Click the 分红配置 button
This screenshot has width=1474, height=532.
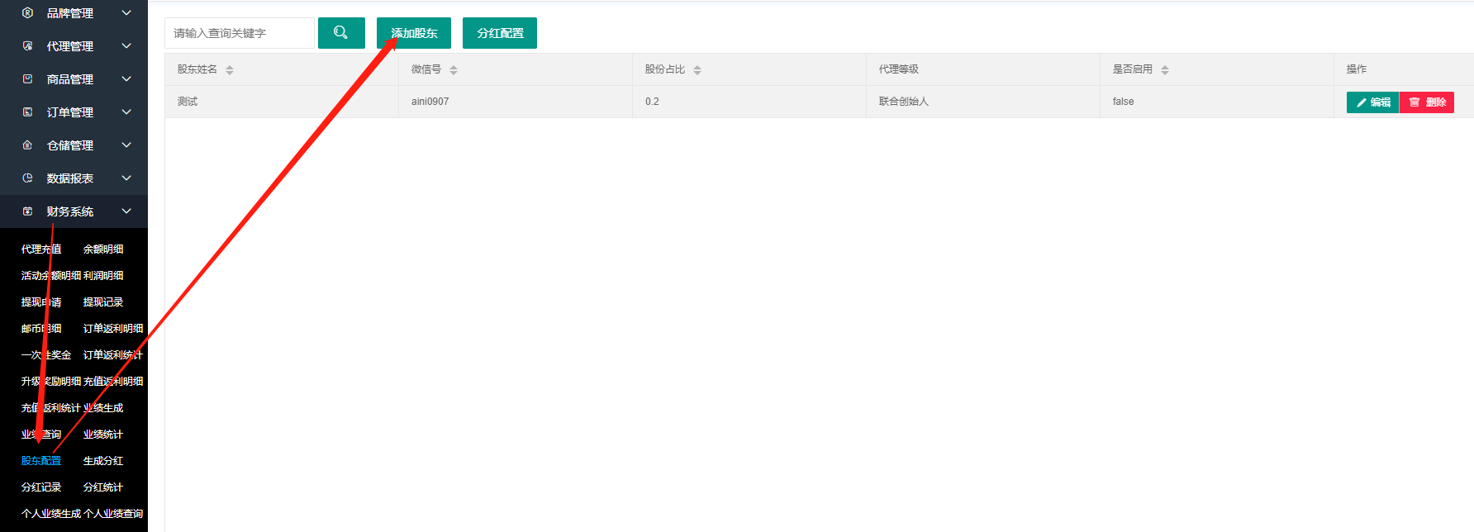500,33
